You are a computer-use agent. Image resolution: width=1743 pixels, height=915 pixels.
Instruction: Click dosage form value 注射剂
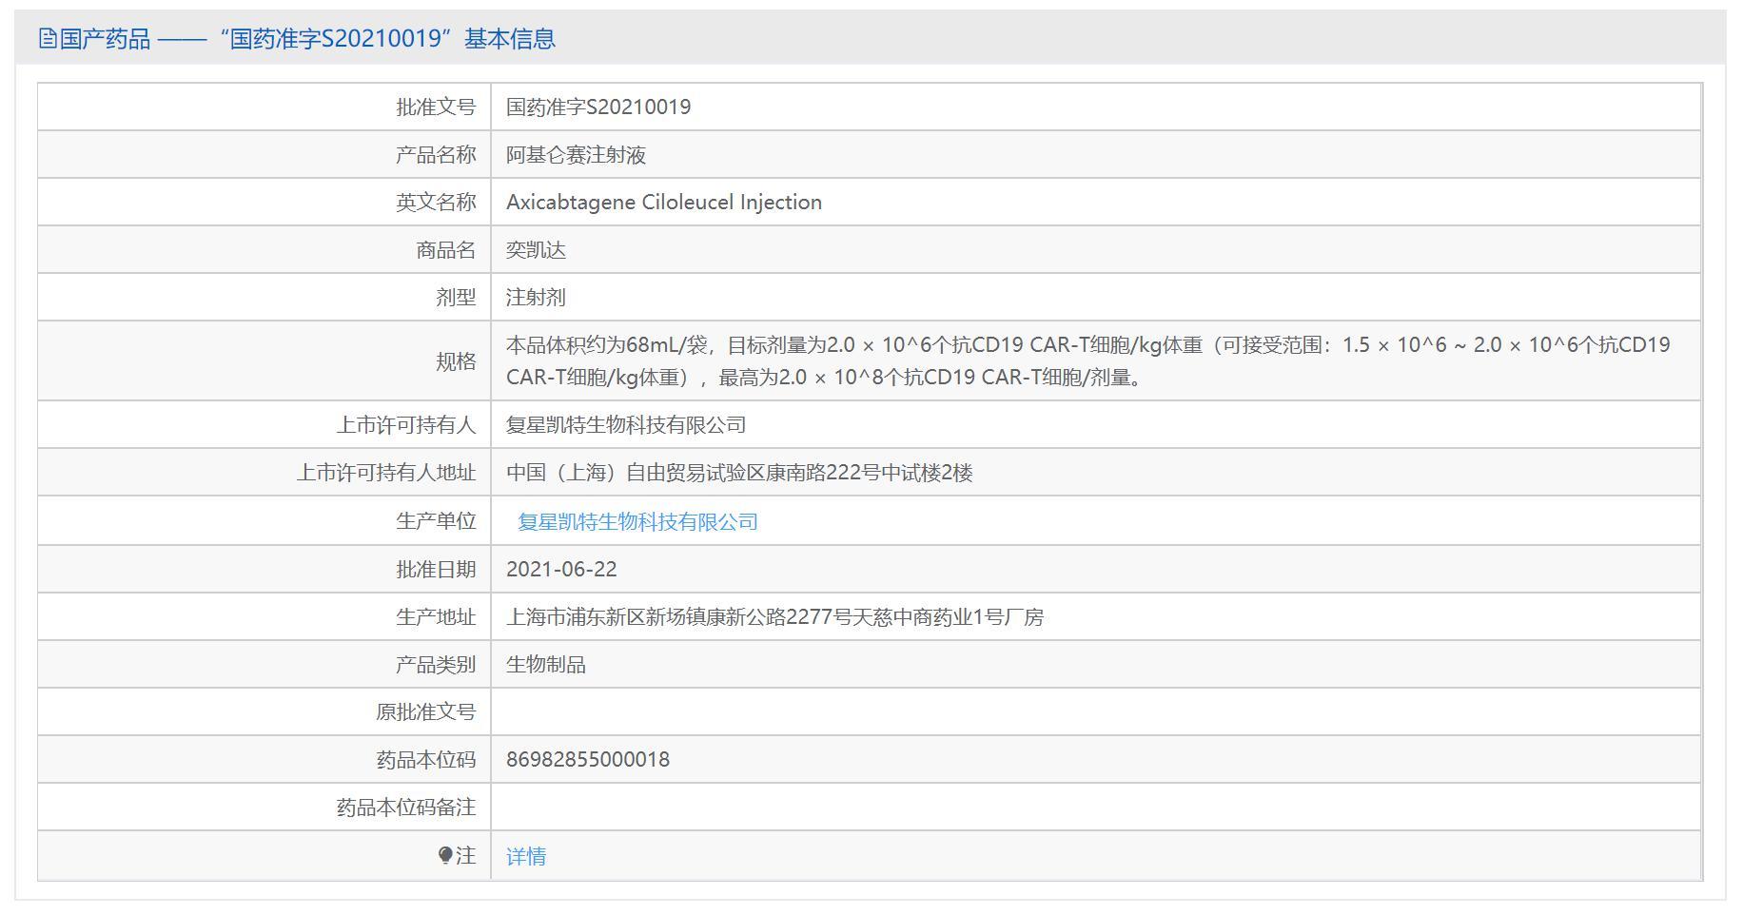[x=536, y=297]
